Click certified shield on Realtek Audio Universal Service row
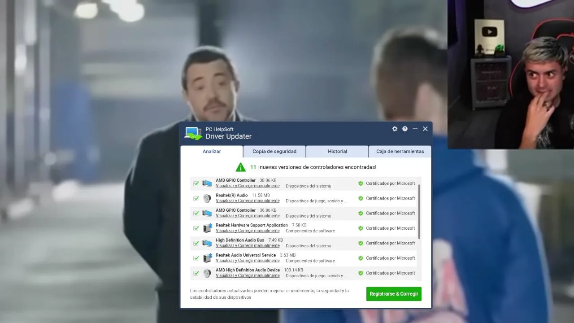This screenshot has width=574, height=323. pos(361,258)
